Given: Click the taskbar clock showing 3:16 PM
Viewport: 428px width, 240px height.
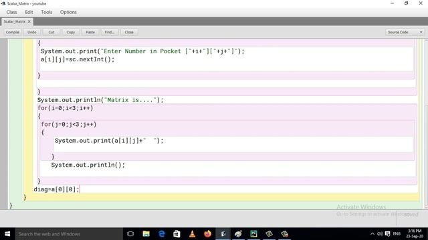Looking at the screenshot, I should tap(415, 234).
